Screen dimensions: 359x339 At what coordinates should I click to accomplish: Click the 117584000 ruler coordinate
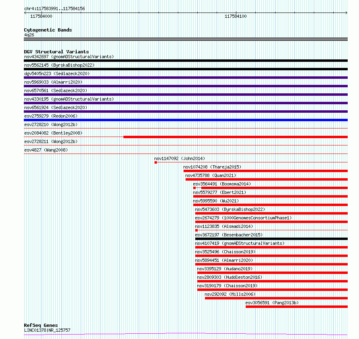click(x=41, y=16)
